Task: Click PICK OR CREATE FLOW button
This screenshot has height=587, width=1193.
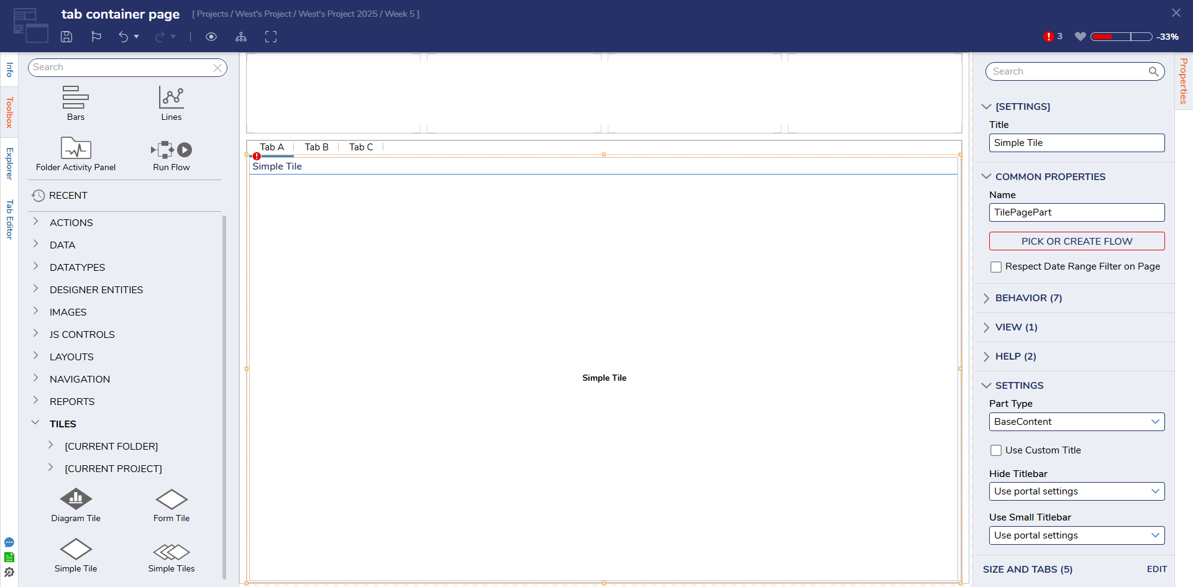Action: click(1077, 241)
